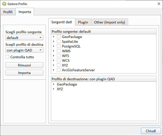Check the WCS checkbox
The image size is (163, 136).
[59, 60]
